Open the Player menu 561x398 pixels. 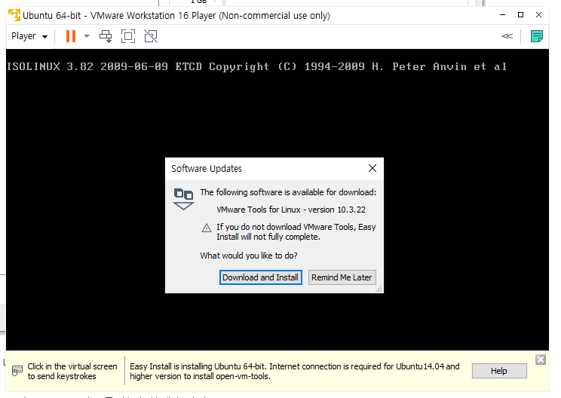[x=29, y=36]
